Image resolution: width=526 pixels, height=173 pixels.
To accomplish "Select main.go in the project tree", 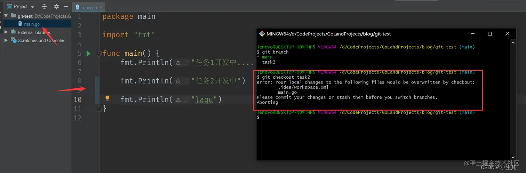I will click(32, 24).
